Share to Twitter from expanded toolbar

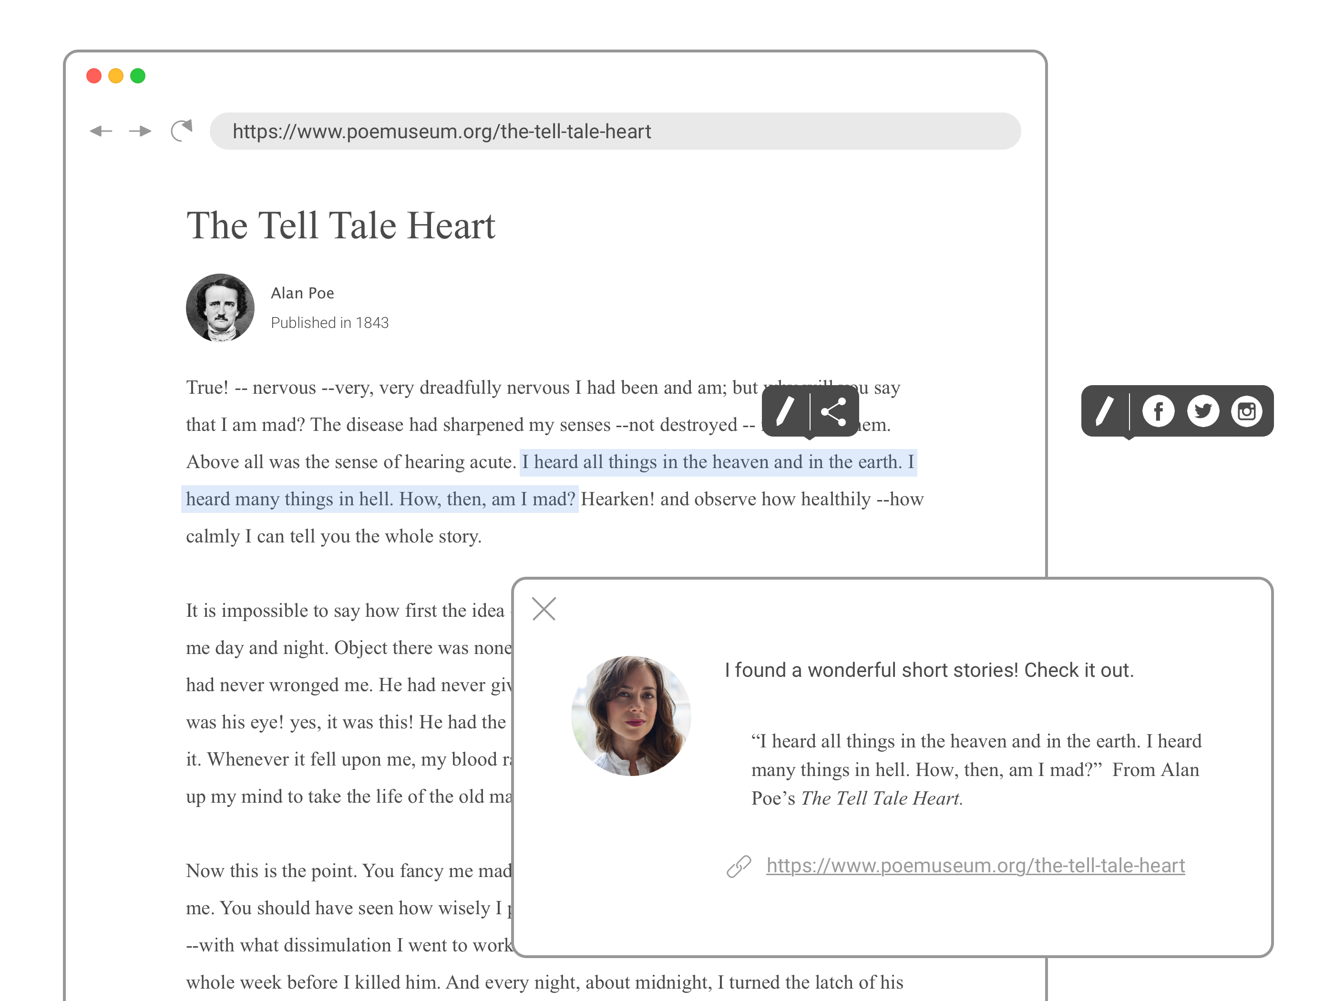tap(1203, 411)
